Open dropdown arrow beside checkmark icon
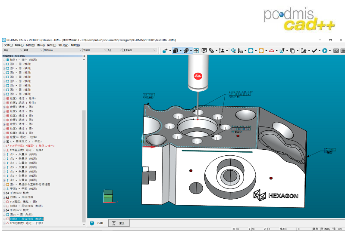345x231 pixels. click(320, 51)
